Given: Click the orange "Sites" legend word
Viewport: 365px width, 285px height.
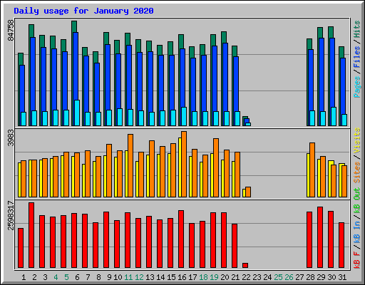Looking at the screenshot, I should (357, 172).
